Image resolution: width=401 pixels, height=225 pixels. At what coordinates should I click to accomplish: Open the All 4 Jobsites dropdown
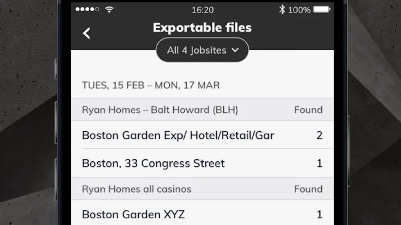202,50
